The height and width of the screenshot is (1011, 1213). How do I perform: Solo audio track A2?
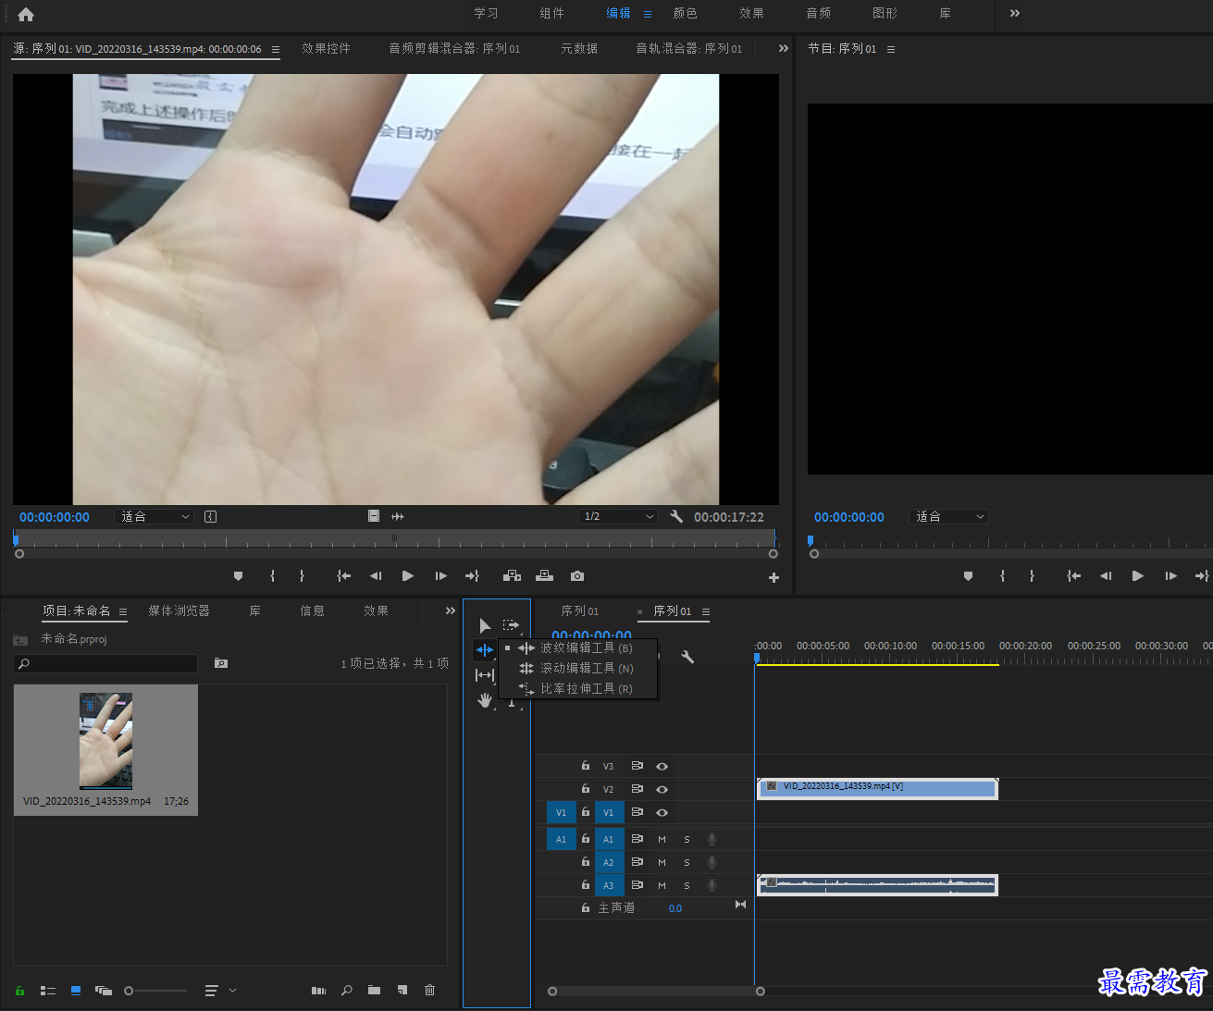click(687, 863)
